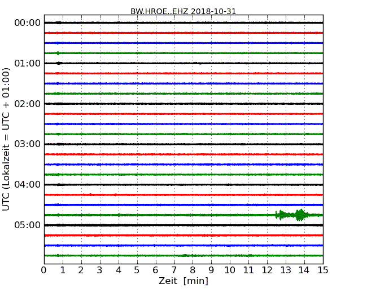Click the 13 minute tick label
The height and width of the screenshot is (293, 367).
pos(286,270)
